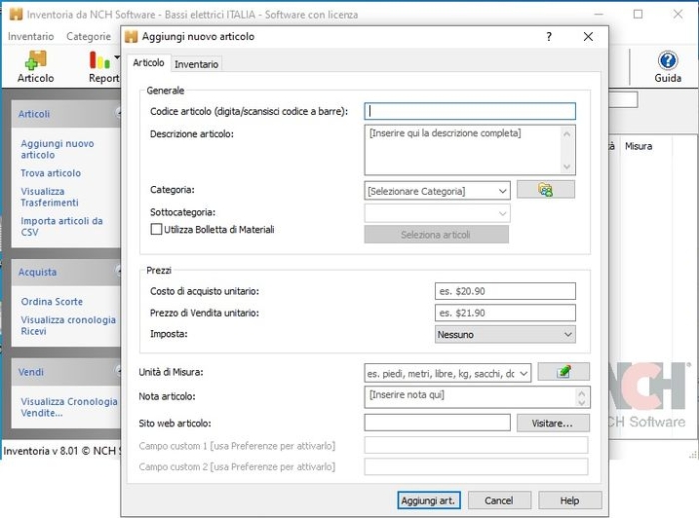The width and height of the screenshot is (699, 518).
Task: Click the help question mark in dialog title
Action: [x=548, y=37]
